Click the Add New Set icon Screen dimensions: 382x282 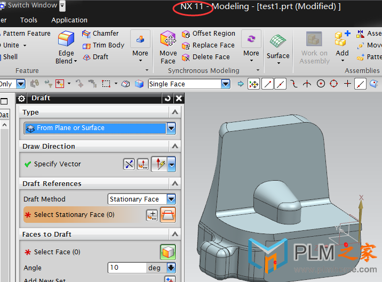click(170, 279)
